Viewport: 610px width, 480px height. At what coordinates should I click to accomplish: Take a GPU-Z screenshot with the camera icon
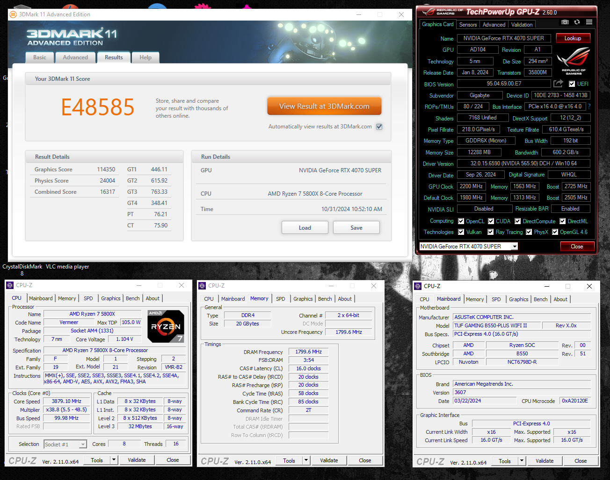coord(565,22)
